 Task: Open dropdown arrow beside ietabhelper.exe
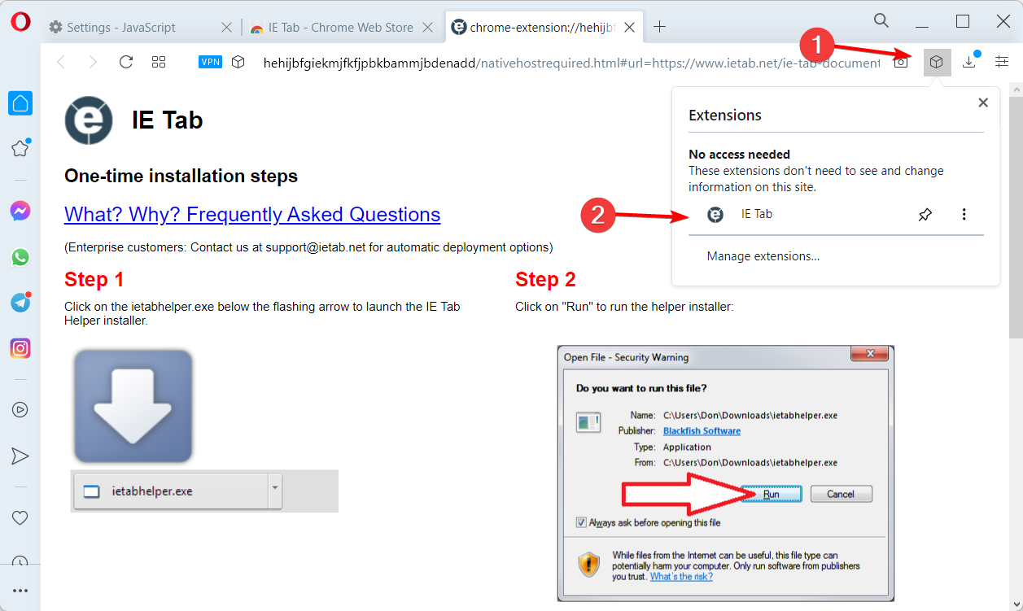point(274,491)
